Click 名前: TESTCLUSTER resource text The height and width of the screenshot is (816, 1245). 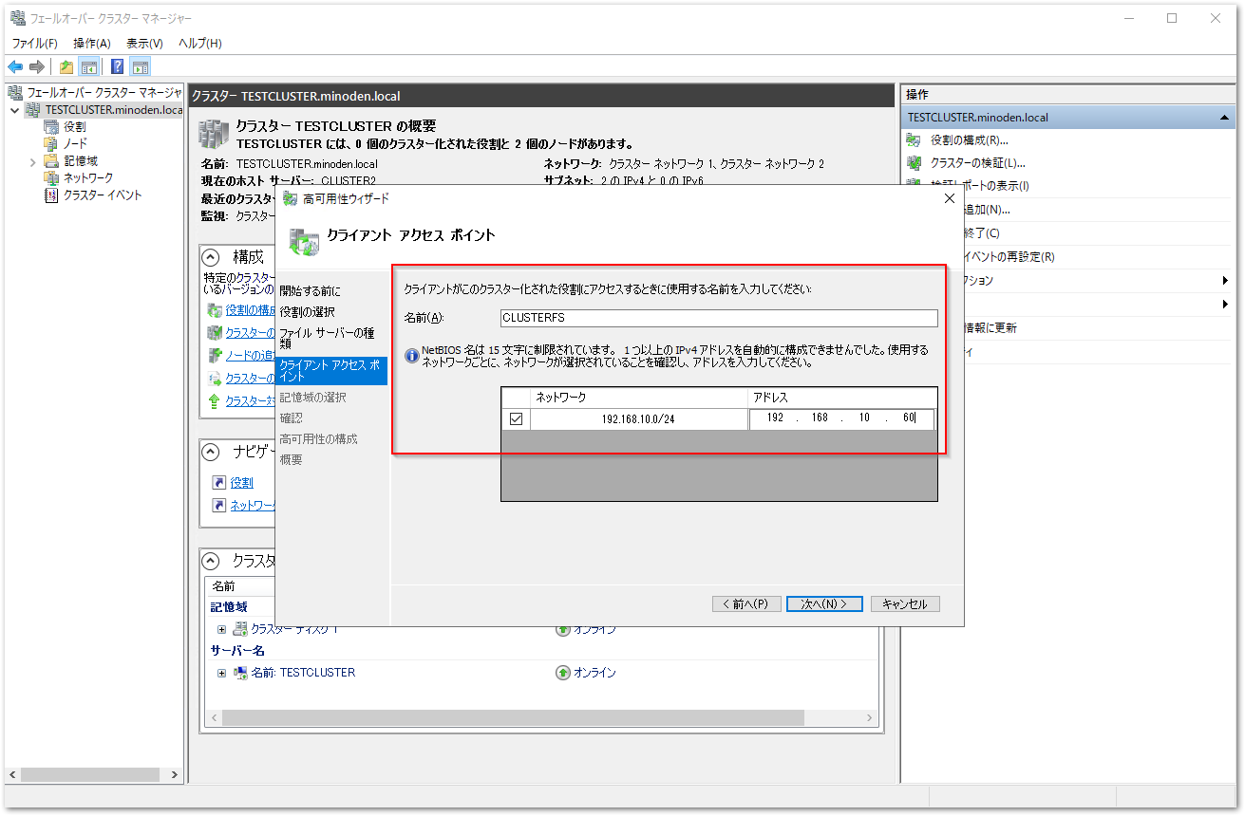[x=303, y=673]
